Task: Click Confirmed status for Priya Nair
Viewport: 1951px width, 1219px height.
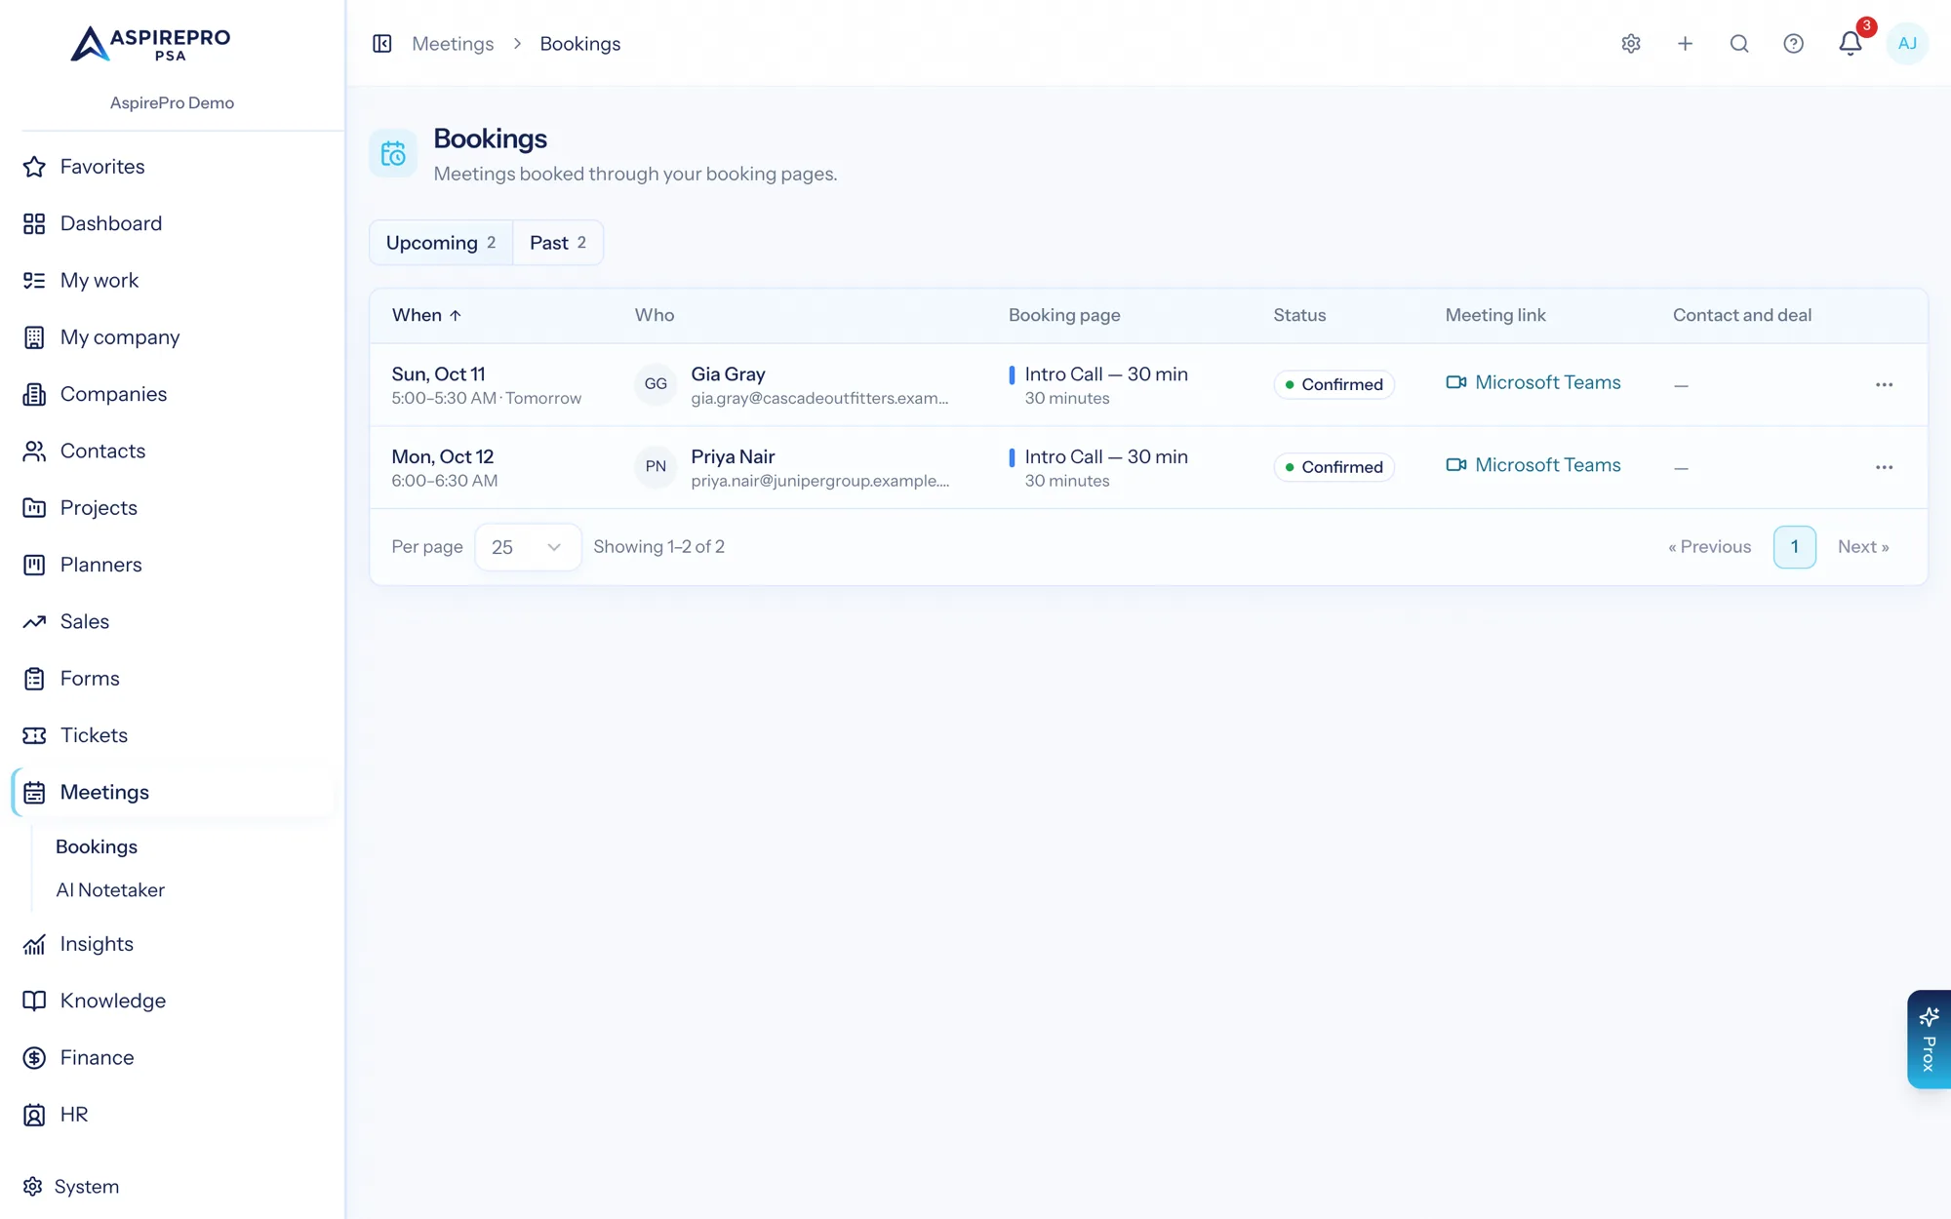Action: [x=1334, y=467]
